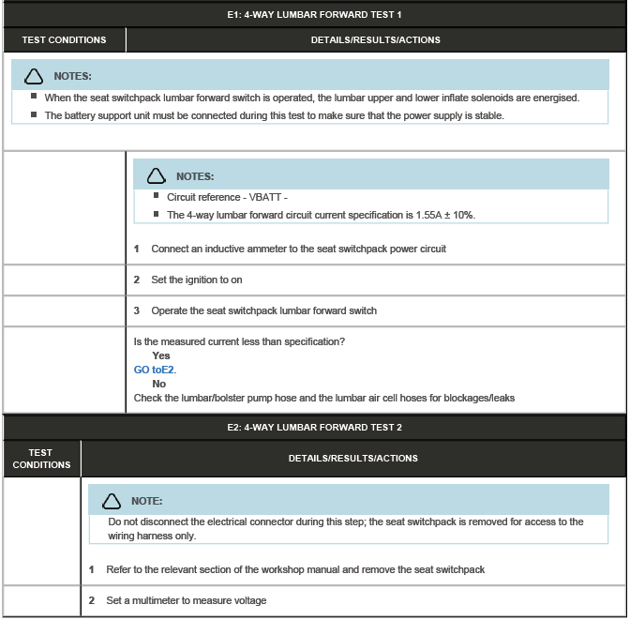Click the remove the seat switchpack step
The width and height of the screenshot is (630, 620).
tap(295, 570)
